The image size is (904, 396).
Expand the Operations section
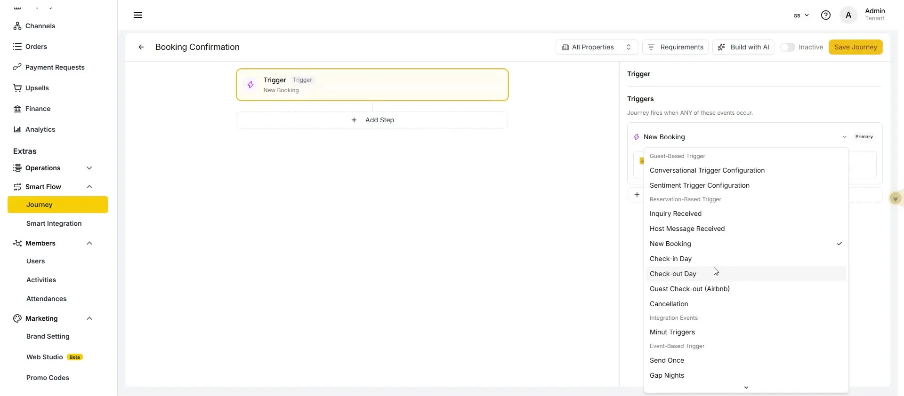89,168
